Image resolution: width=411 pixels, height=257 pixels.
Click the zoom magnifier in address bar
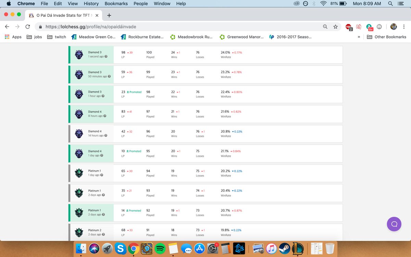tap(325, 27)
